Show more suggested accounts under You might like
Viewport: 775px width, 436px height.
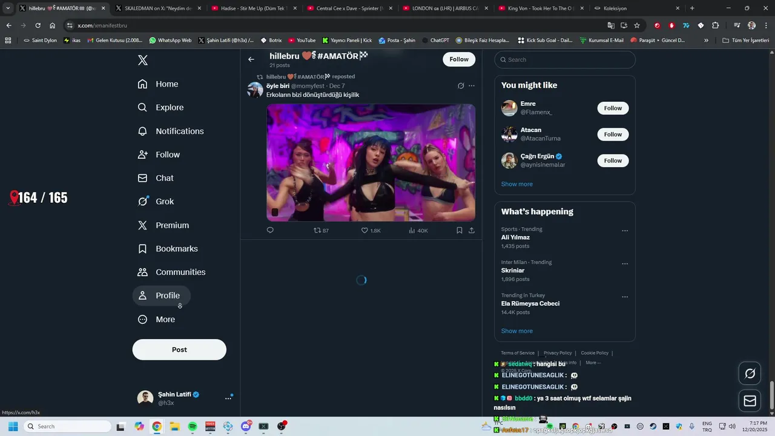tap(517, 184)
